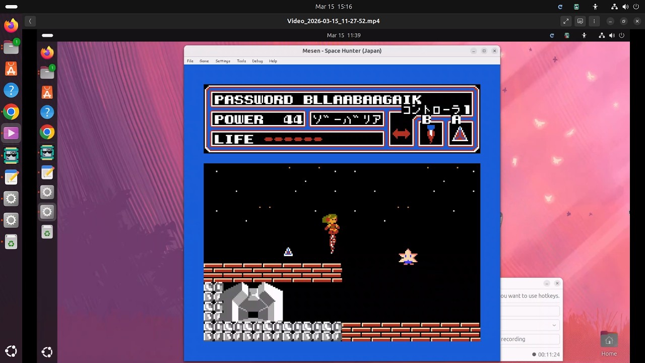Click the volume icon in the top system bar

coord(625,7)
